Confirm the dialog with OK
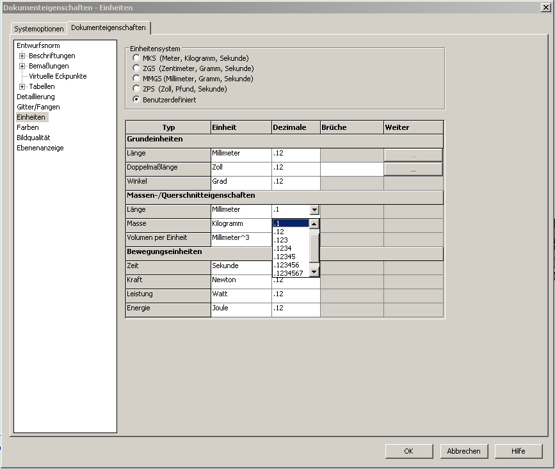This screenshot has width=555, height=469. coord(409,451)
